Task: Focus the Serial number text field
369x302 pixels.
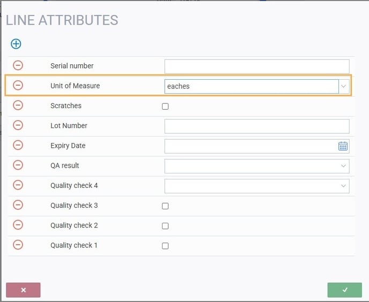Action: click(x=257, y=66)
